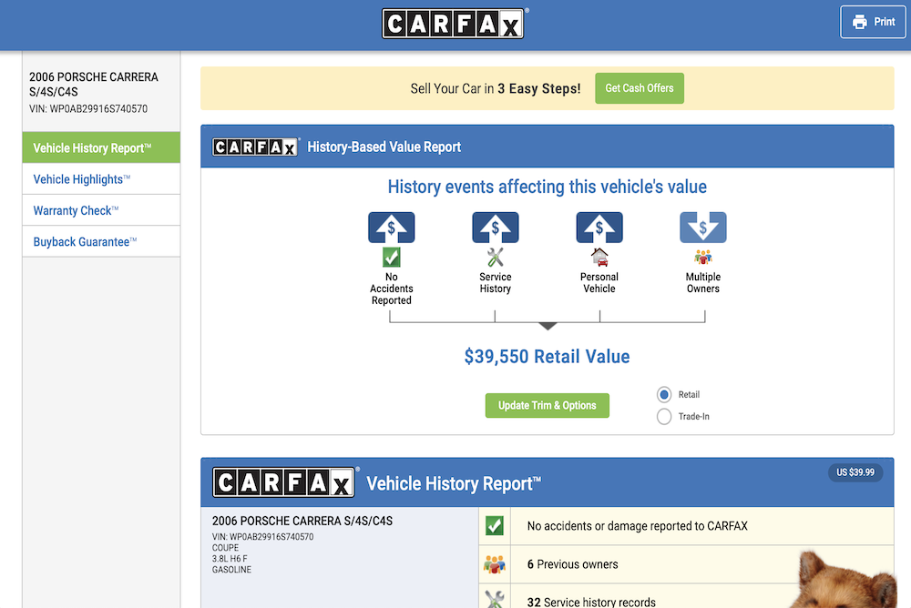Print the report using the Print button
The width and height of the screenshot is (911, 608).
click(x=873, y=22)
